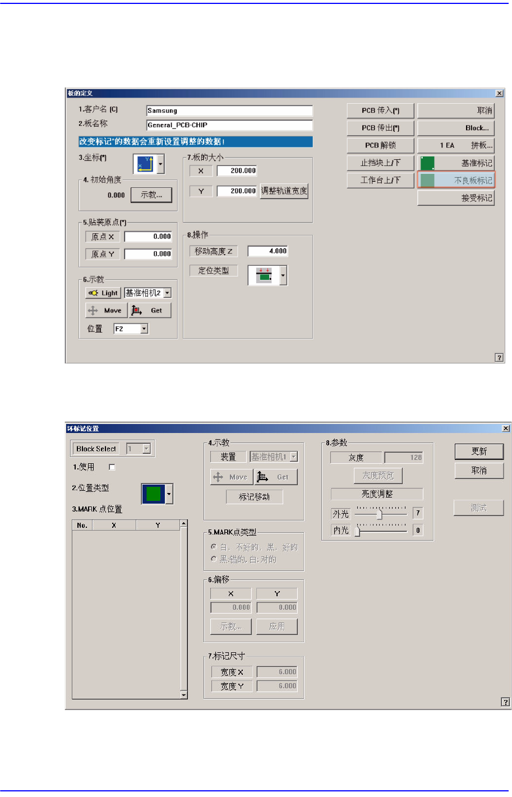This screenshot has width=512, height=797.
Task: Click the 原点 X value field
Action: tap(148, 237)
